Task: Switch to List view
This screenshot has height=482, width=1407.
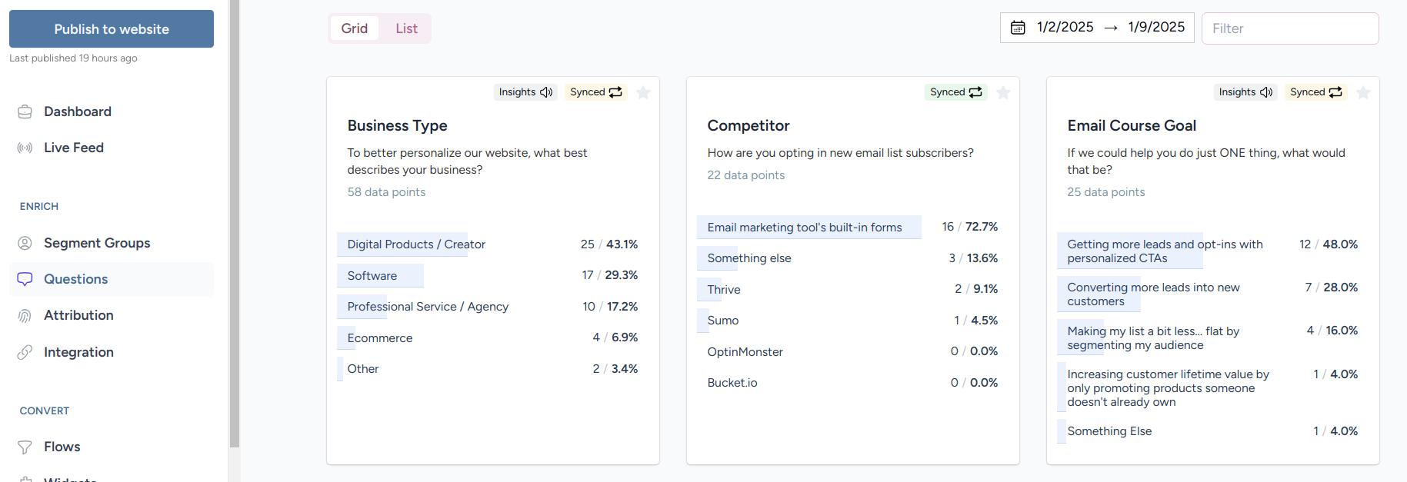Action: pyautogui.click(x=406, y=28)
